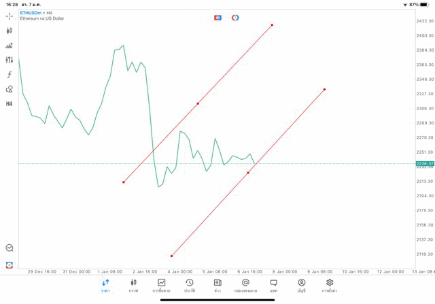Screen dimensions: 435x304
Task: Open chart type candlestick settings
Action: (10, 31)
